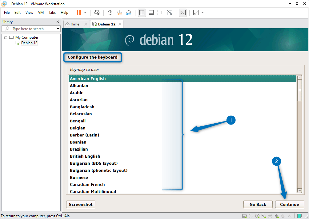Open the pause button dropdown arrow
The height and width of the screenshot is (219, 309).
(84, 13)
